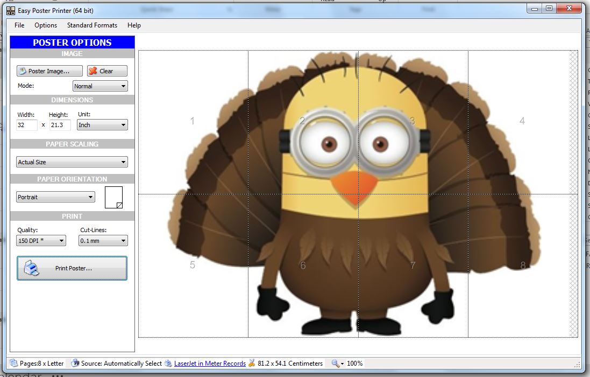
Task: Open the Unit dropdown showing Inch
Action: click(102, 125)
